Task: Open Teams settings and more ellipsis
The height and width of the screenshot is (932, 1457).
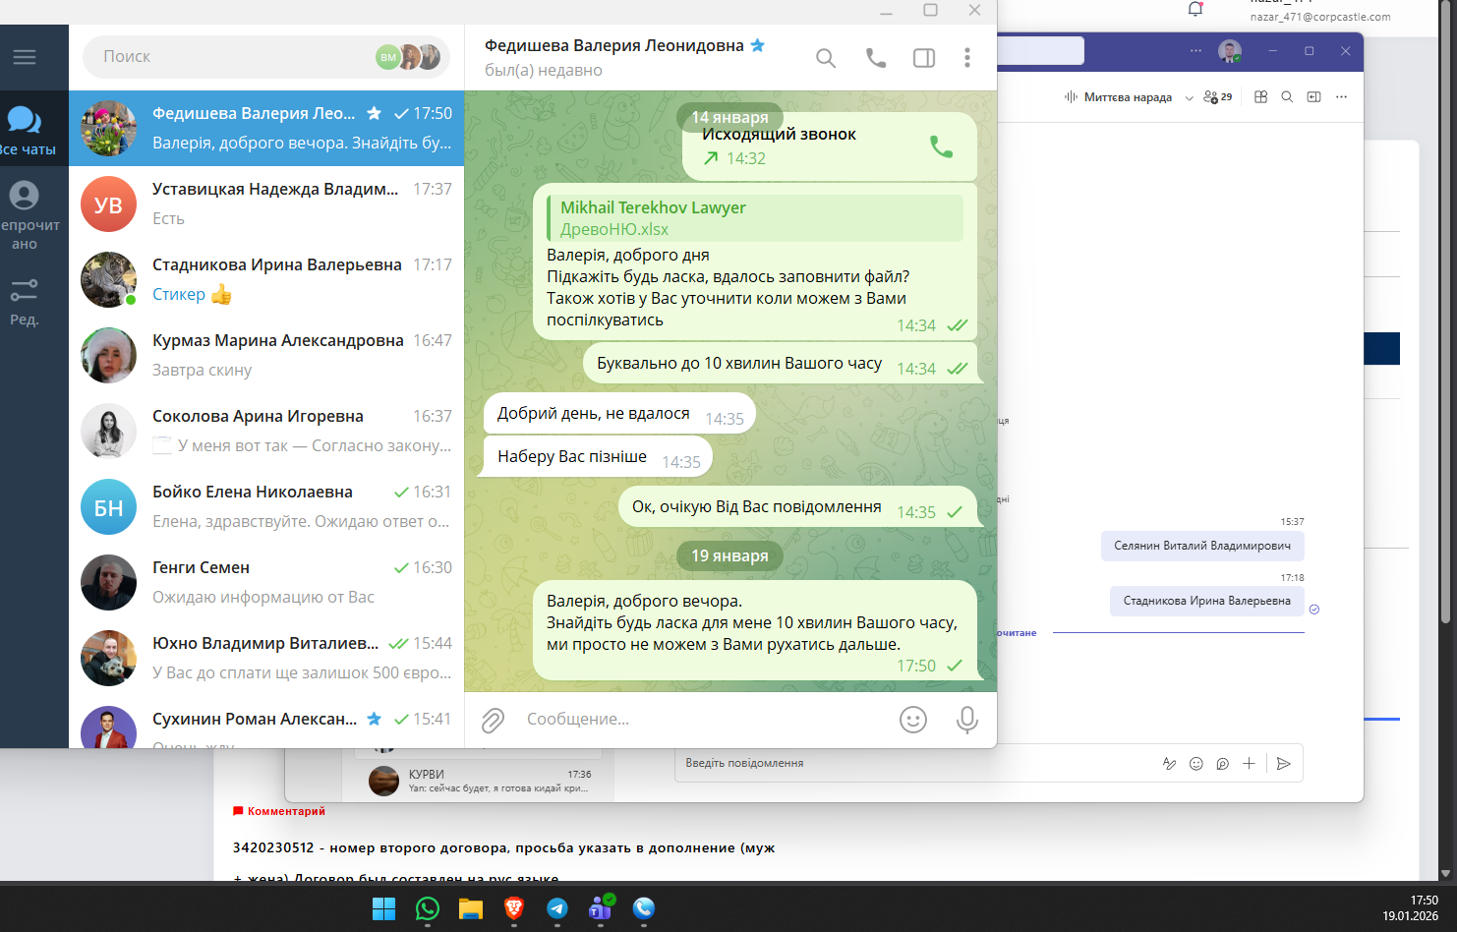Action: tap(1195, 51)
